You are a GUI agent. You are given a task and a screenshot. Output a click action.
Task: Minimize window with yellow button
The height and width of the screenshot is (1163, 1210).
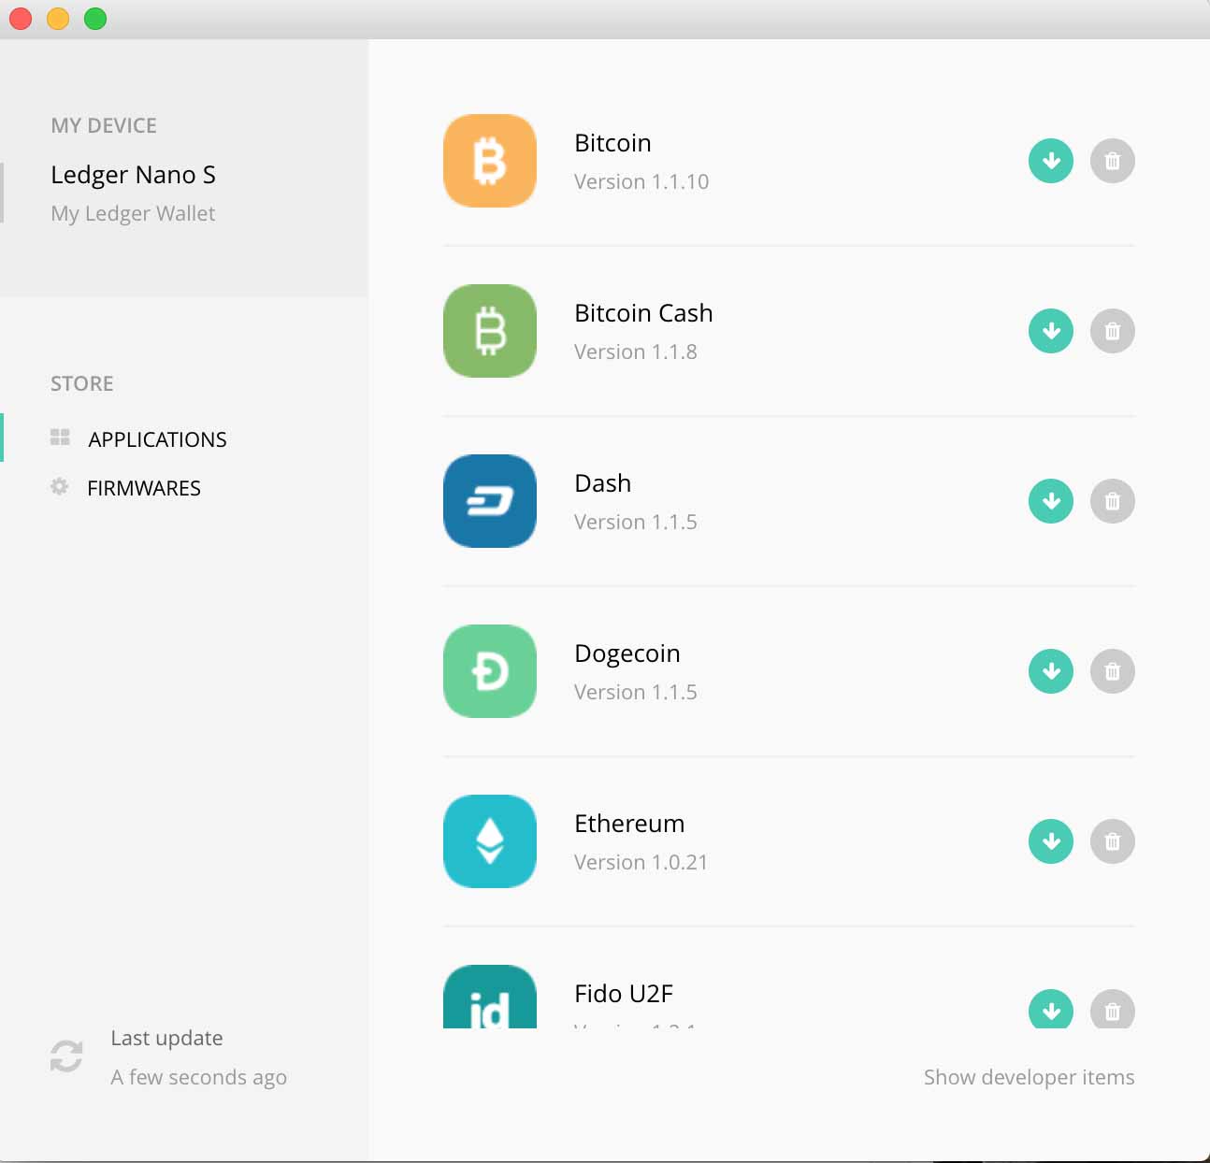click(x=58, y=19)
